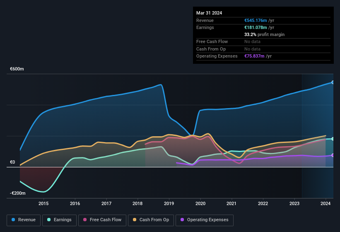
Task: Click the Operating Expenses endpoint marker
Action: [333, 155]
